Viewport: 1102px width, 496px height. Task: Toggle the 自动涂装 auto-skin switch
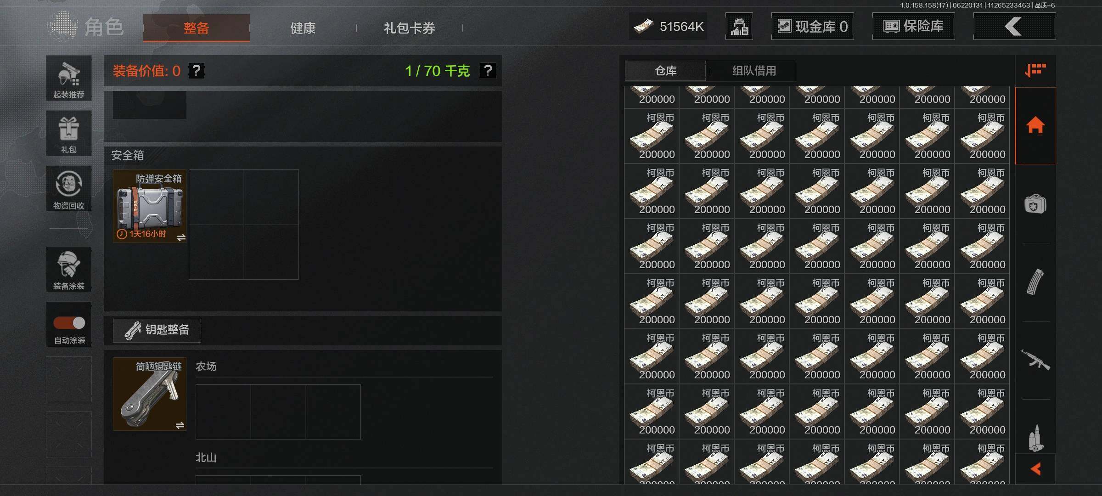click(69, 323)
